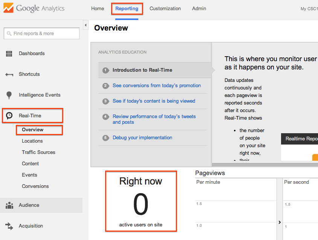This screenshot has height=240, width=318.
Task: Collapse the left sidebar panel arrow
Action: (86, 25)
